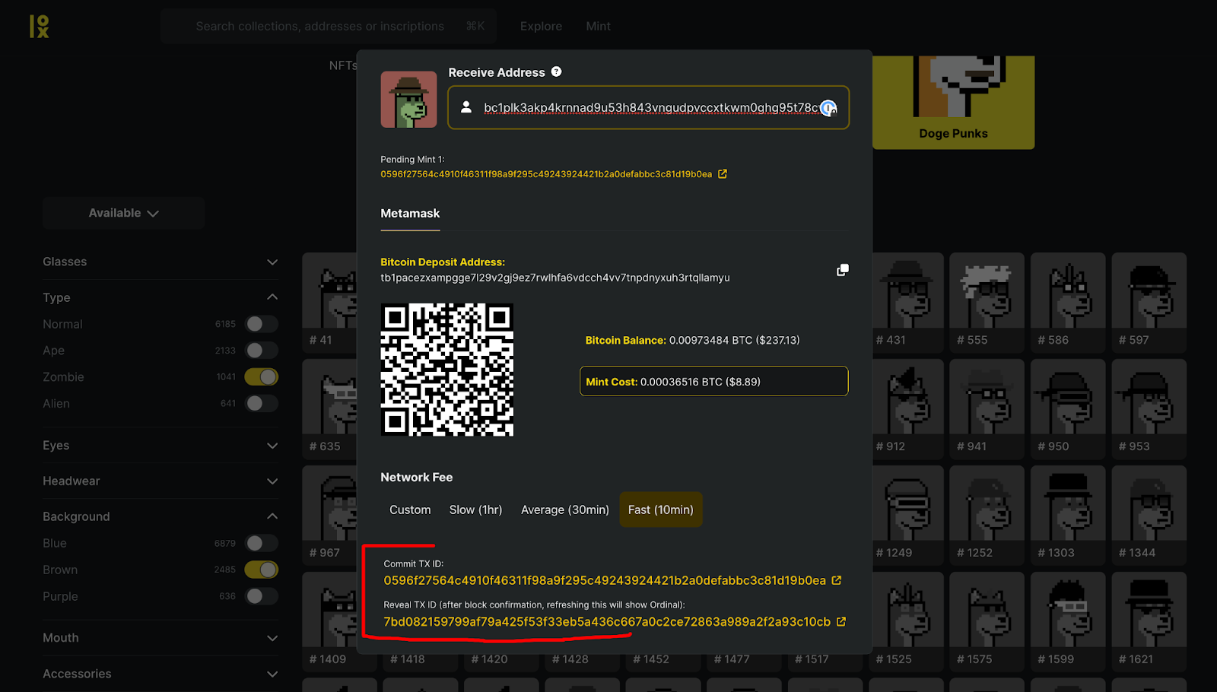This screenshot has height=692, width=1217.
Task: Click the Mint Cost box
Action: 713,381
